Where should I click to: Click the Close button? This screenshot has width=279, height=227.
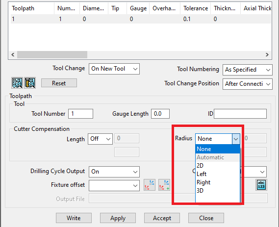[206, 218]
